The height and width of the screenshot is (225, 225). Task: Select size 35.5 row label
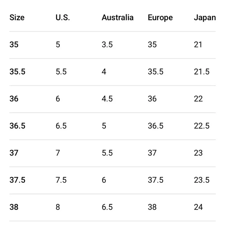pos(17,71)
